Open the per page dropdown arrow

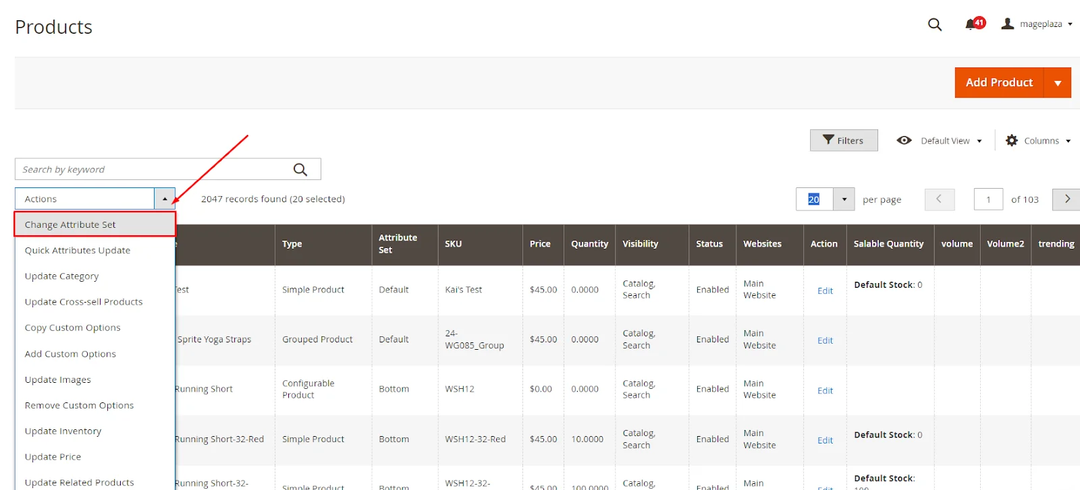coord(844,200)
